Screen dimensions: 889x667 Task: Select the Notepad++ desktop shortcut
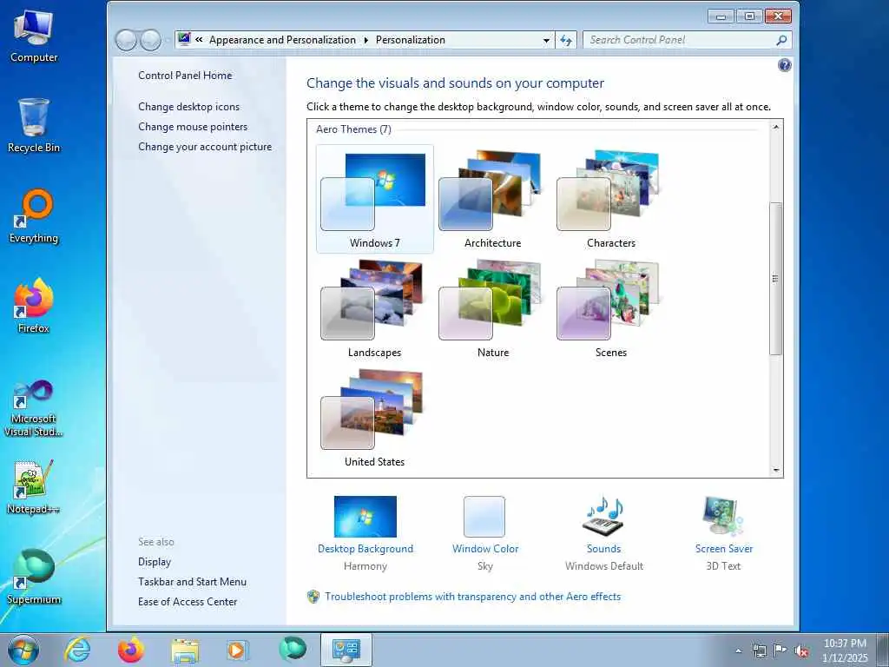(34, 486)
